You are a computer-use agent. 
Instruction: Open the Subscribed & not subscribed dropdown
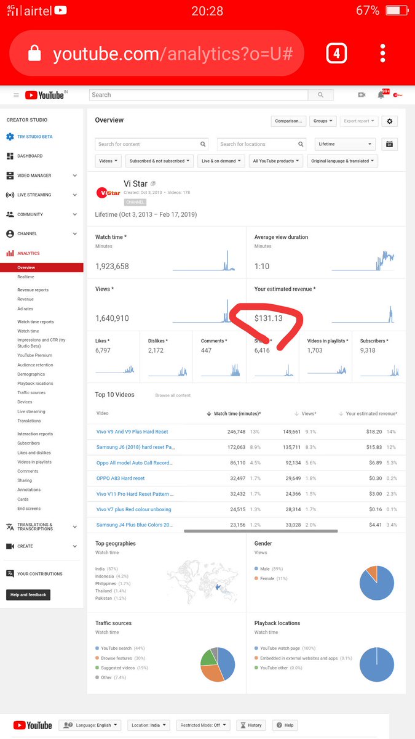point(160,161)
